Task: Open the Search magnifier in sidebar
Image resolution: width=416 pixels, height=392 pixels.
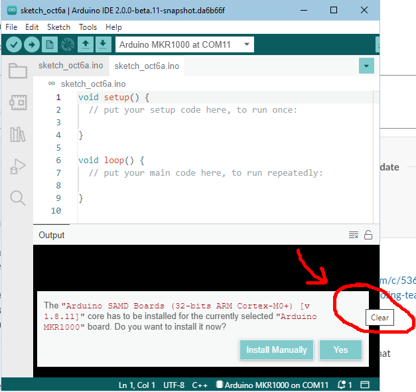Action: pyautogui.click(x=17, y=198)
